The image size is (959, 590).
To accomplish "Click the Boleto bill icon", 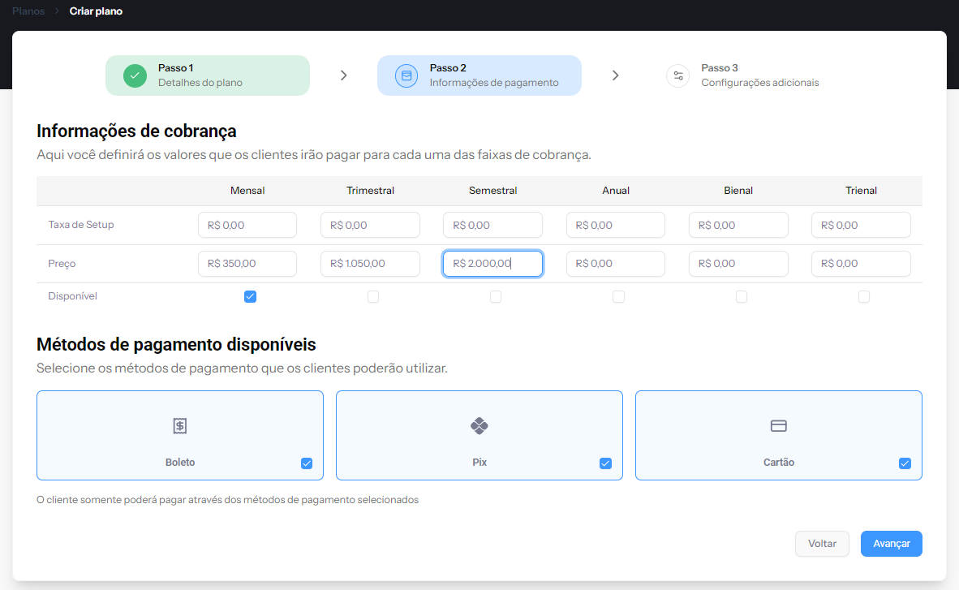I will pyautogui.click(x=180, y=426).
